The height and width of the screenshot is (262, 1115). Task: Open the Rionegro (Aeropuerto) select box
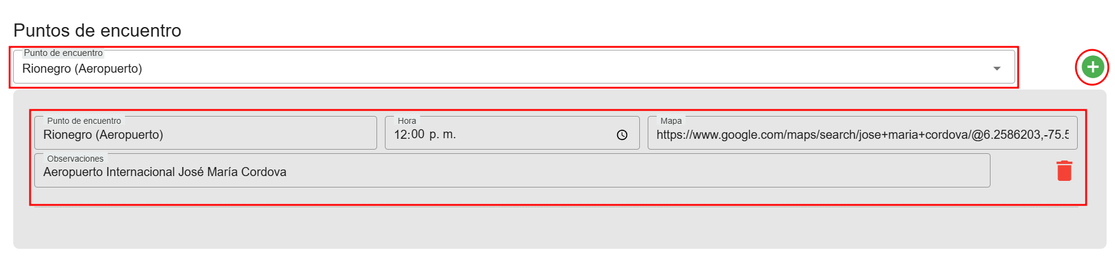(481, 69)
